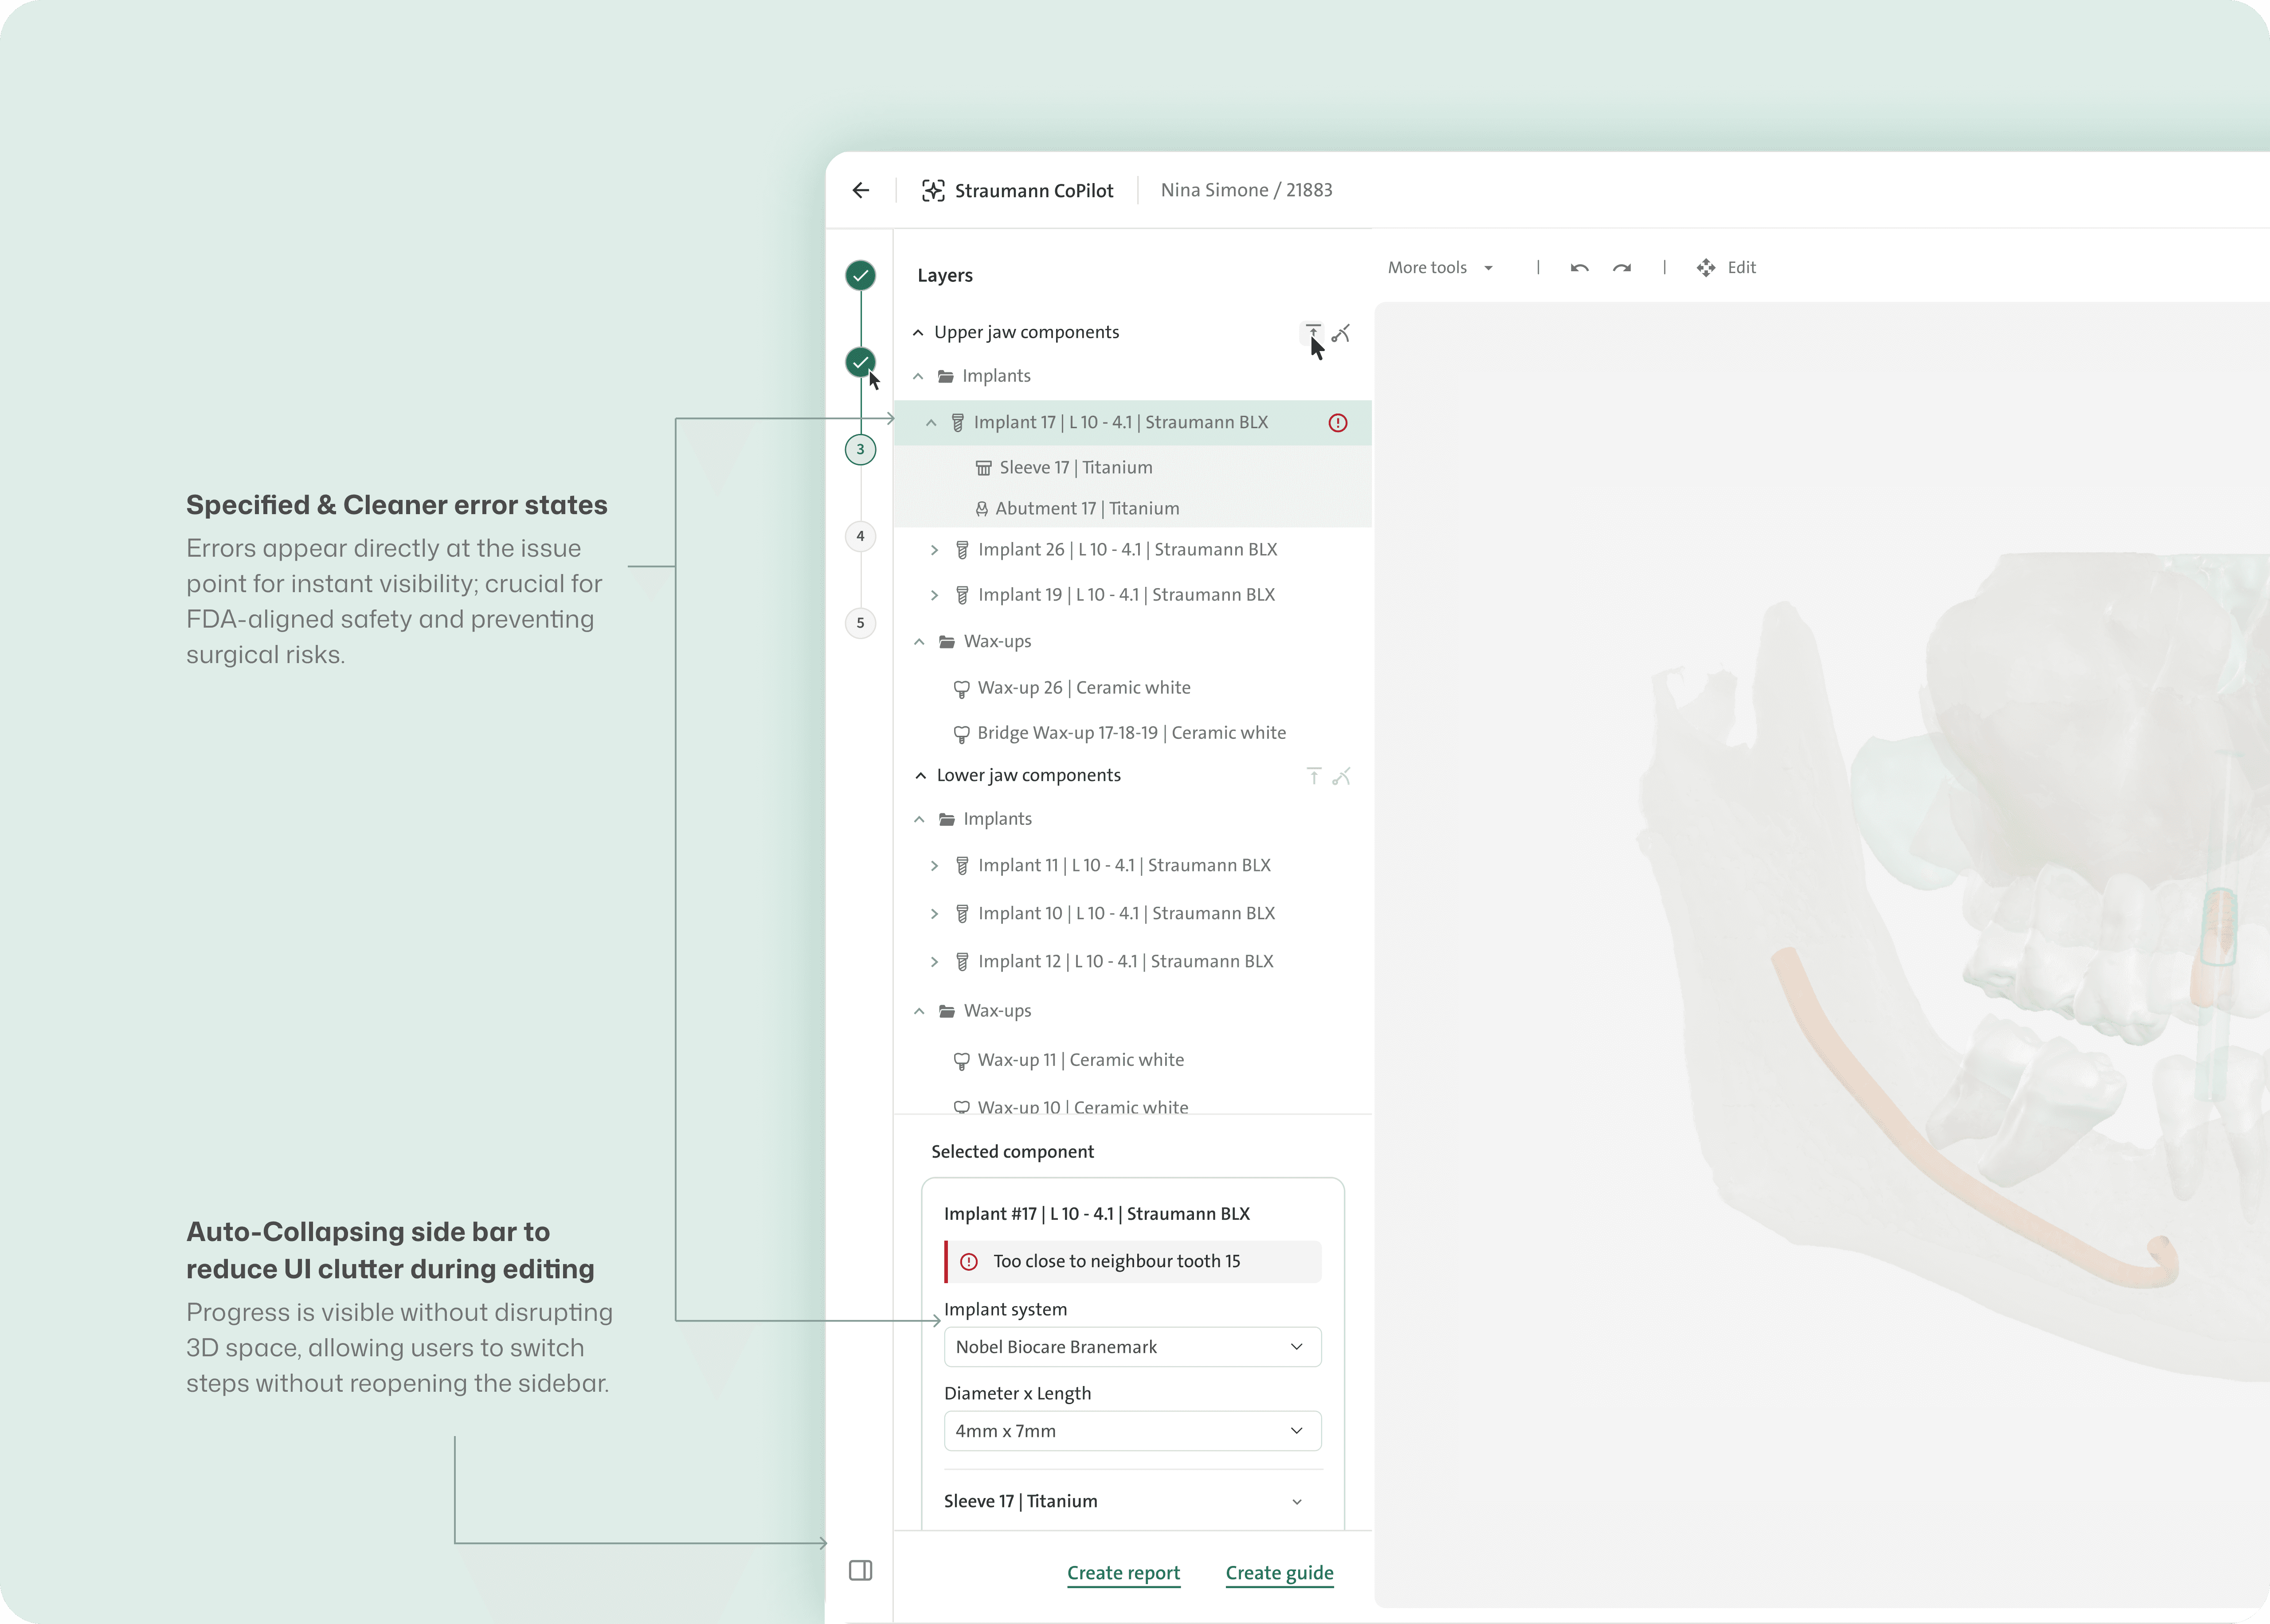Click red error icon on Implant 17
The height and width of the screenshot is (1624, 2270).
click(1337, 423)
